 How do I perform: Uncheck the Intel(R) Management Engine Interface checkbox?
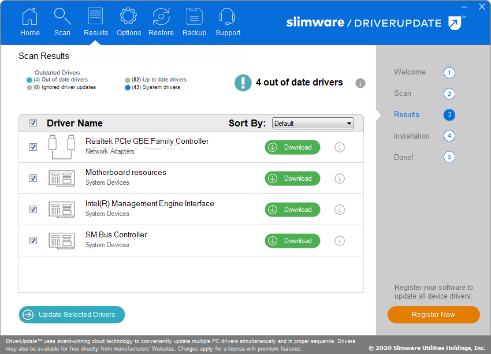click(x=33, y=209)
